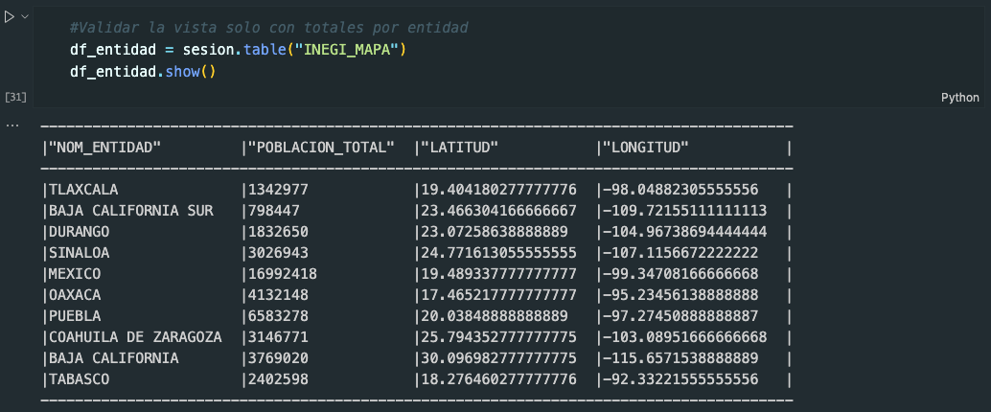Viewport: 991px width, 412px height.
Task: Open run options chevron beside play button
Action: (x=25, y=17)
